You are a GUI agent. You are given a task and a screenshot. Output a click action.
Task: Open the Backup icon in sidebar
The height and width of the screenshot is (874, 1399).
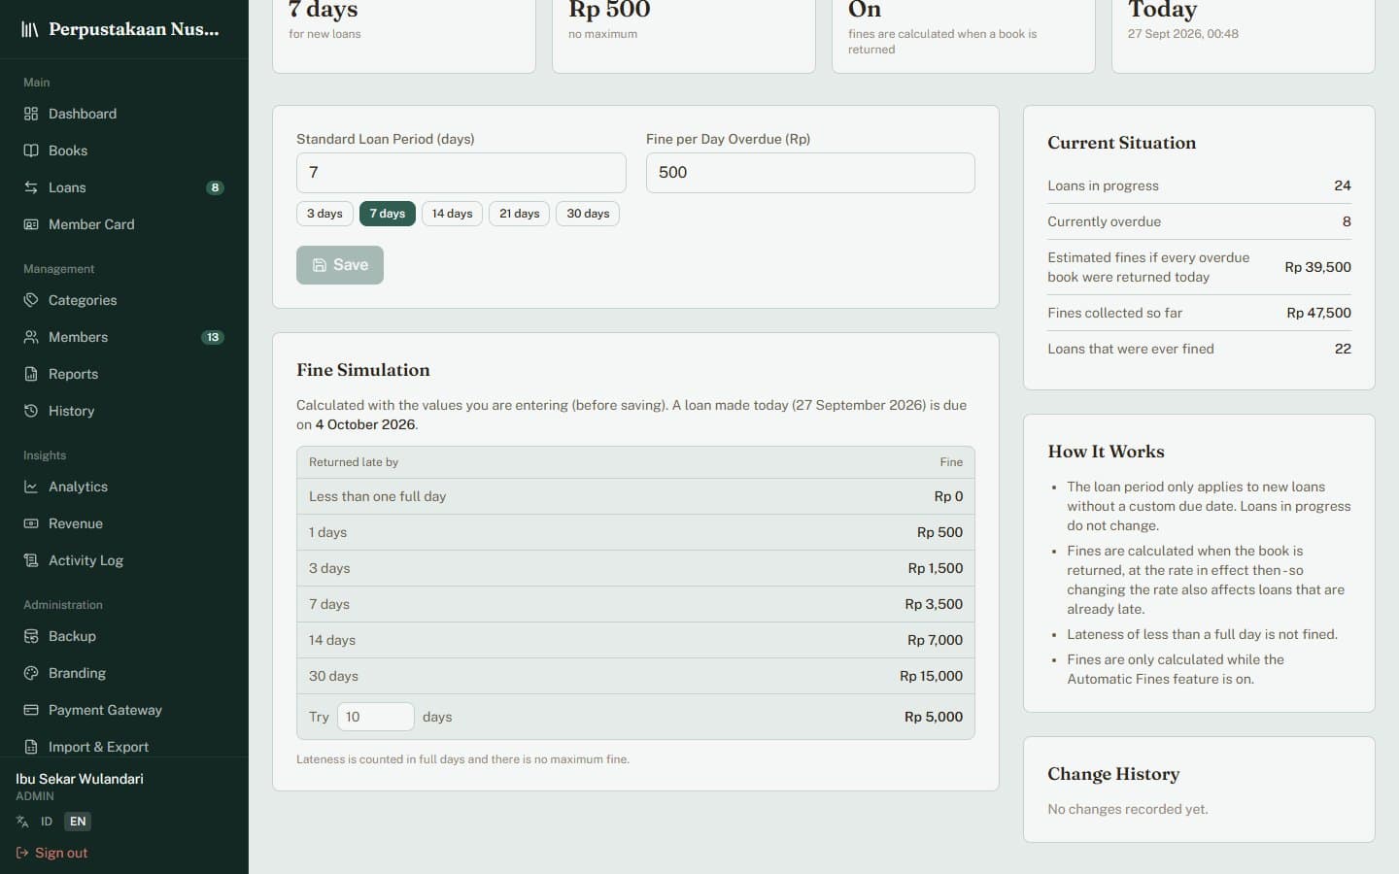(31, 636)
